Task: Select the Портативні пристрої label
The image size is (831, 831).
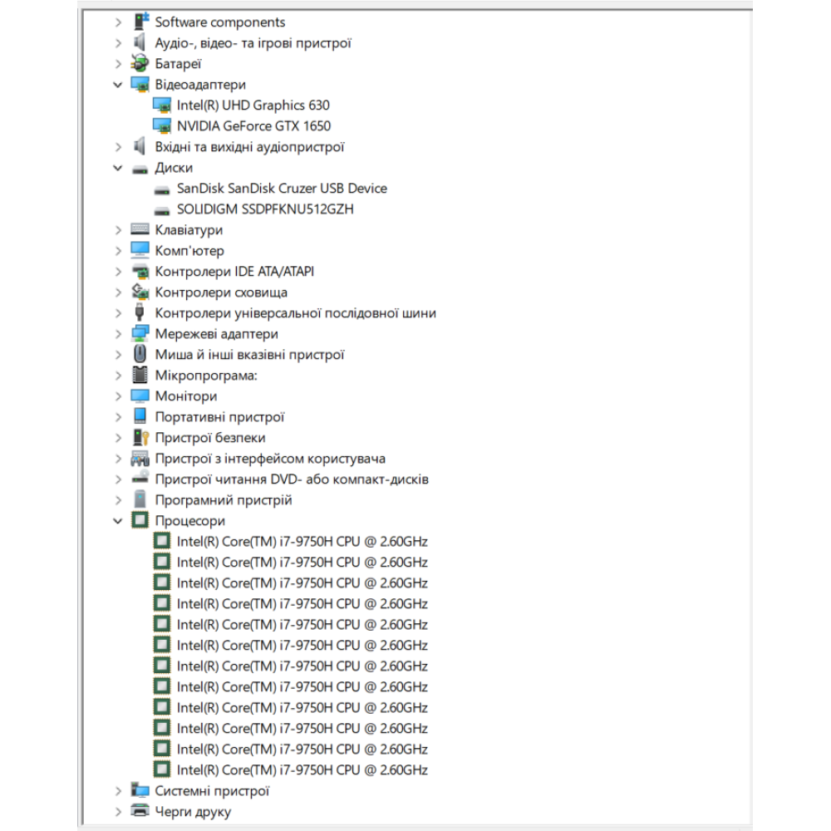Action: pos(219,417)
